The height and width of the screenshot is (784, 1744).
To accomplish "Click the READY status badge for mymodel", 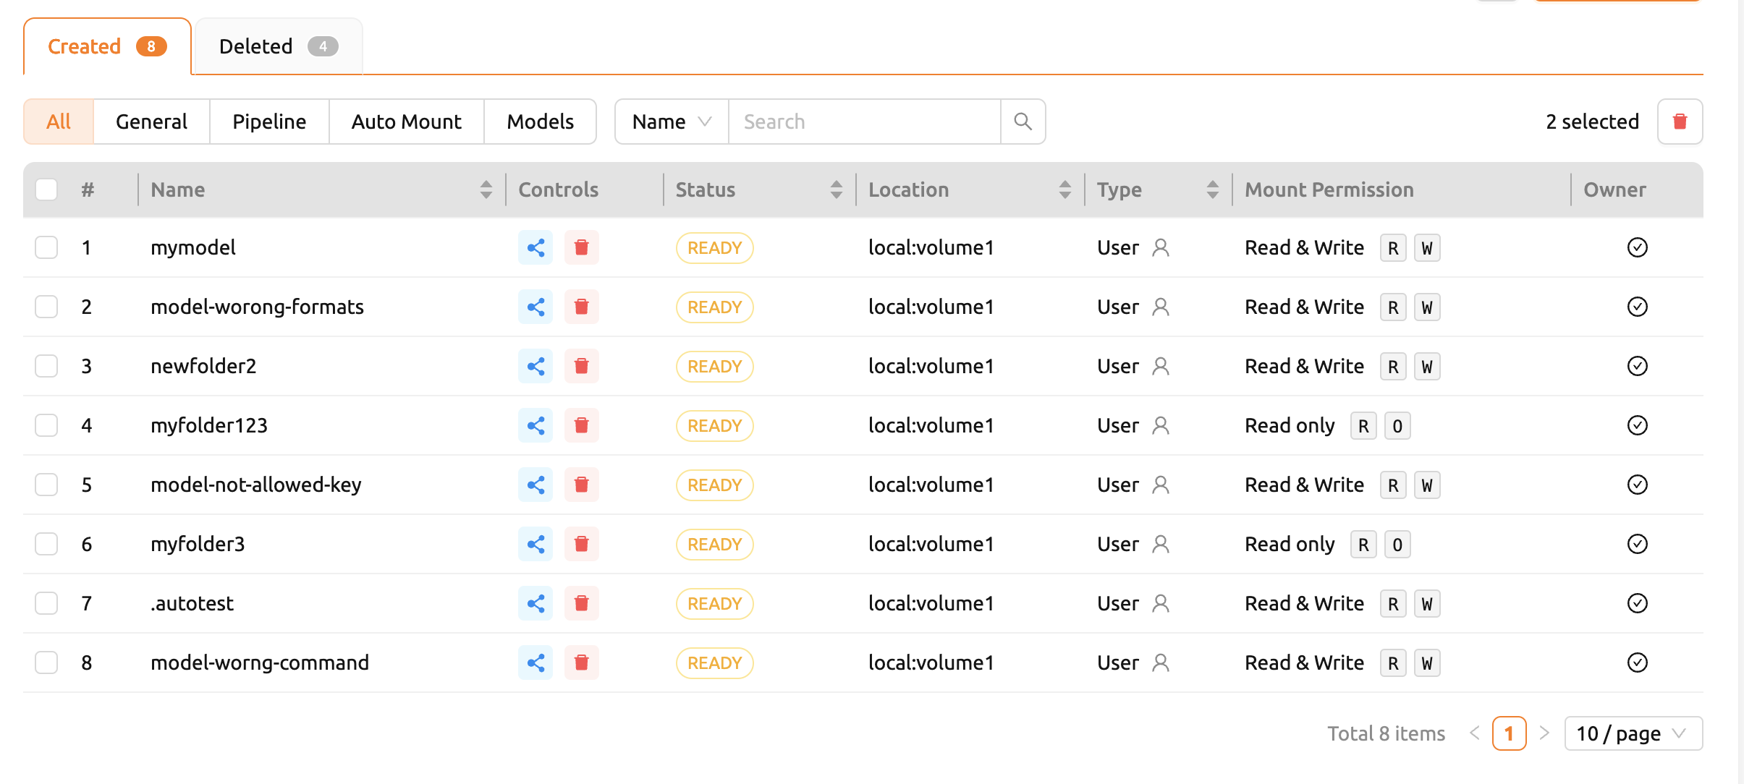I will coord(715,248).
